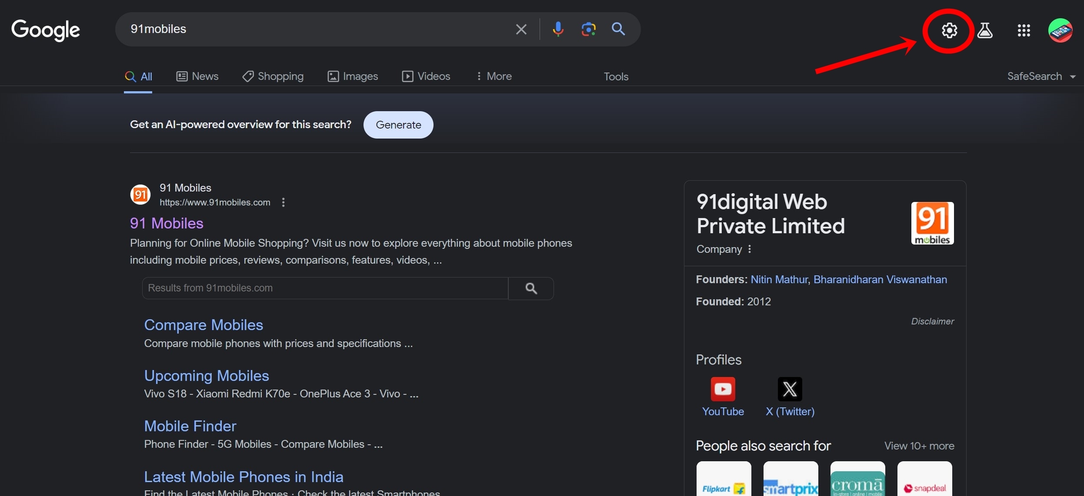Open Latest Mobile Phones in India

point(243,477)
